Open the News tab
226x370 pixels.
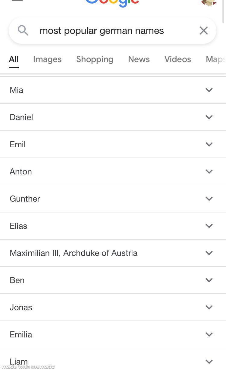139,59
